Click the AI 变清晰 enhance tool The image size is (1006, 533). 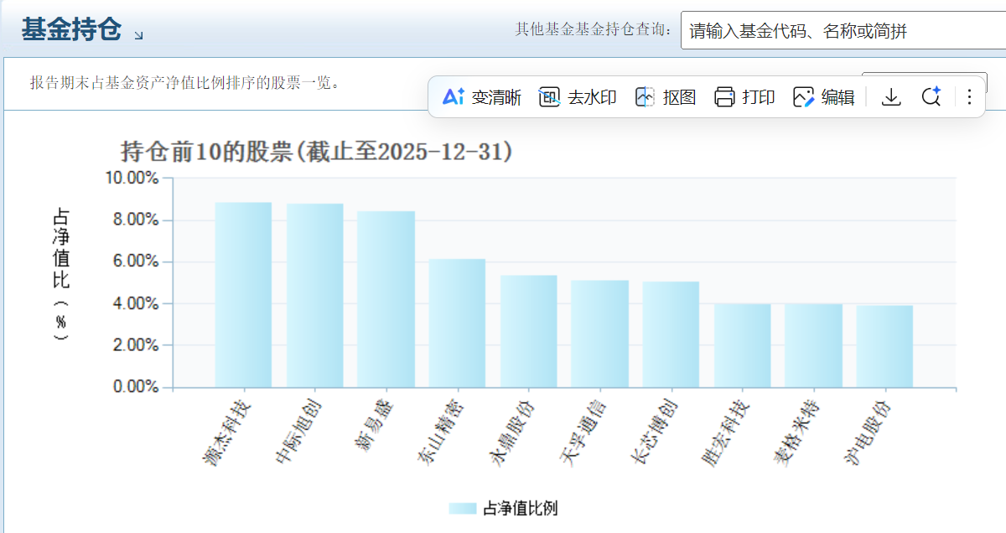(x=481, y=97)
